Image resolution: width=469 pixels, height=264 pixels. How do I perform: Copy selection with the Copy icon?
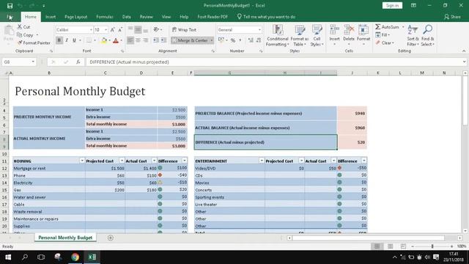click(x=25, y=35)
